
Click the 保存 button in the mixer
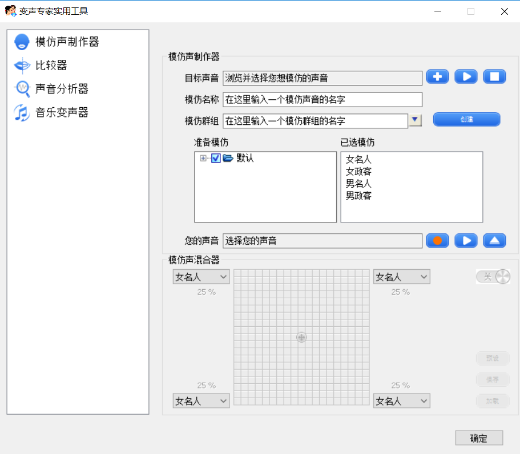pos(493,379)
